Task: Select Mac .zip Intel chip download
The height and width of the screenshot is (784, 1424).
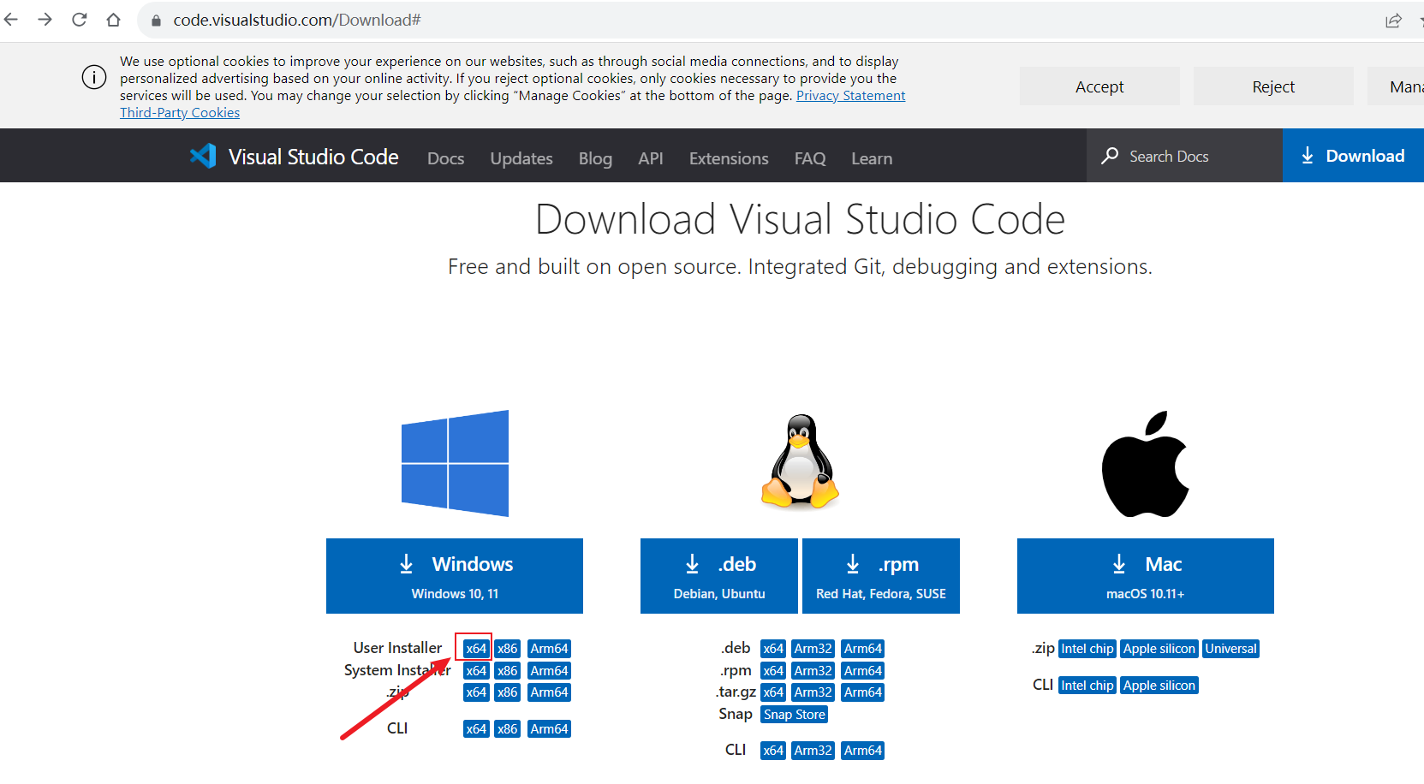Action: pos(1087,649)
